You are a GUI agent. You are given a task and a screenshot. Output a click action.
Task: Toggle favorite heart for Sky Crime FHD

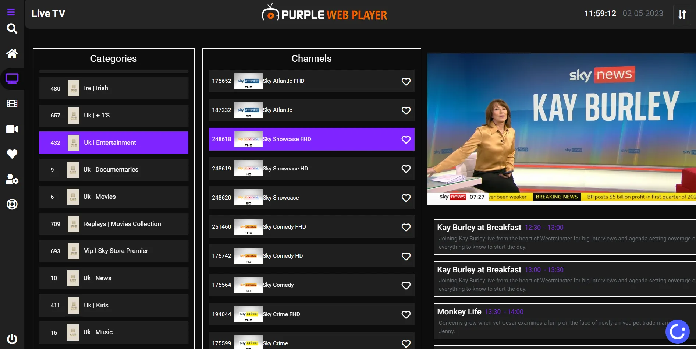[x=406, y=314]
